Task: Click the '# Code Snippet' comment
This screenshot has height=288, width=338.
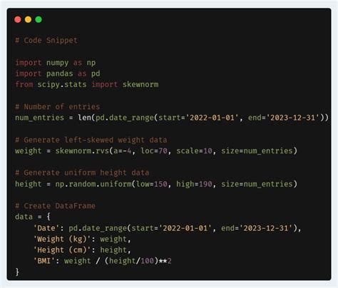Action: pos(46,40)
